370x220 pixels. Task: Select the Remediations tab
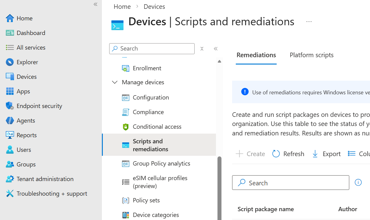pos(256,55)
